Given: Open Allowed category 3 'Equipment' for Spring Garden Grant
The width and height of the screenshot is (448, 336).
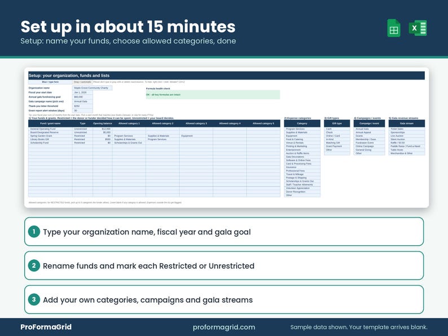Looking at the screenshot, I should (x=196, y=136).
